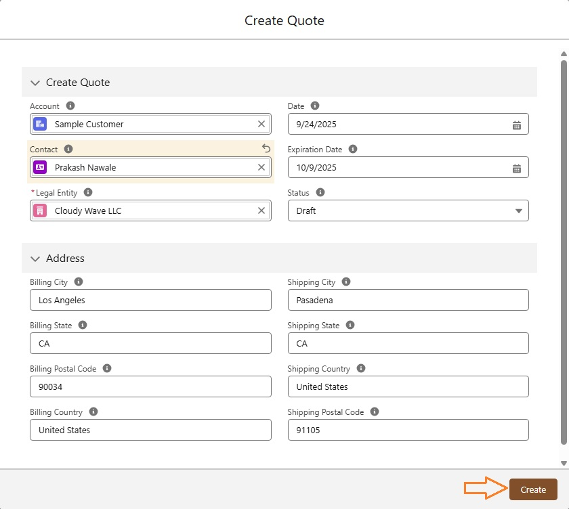
Task: Collapse the Create Quote section
Action: [x=35, y=83]
